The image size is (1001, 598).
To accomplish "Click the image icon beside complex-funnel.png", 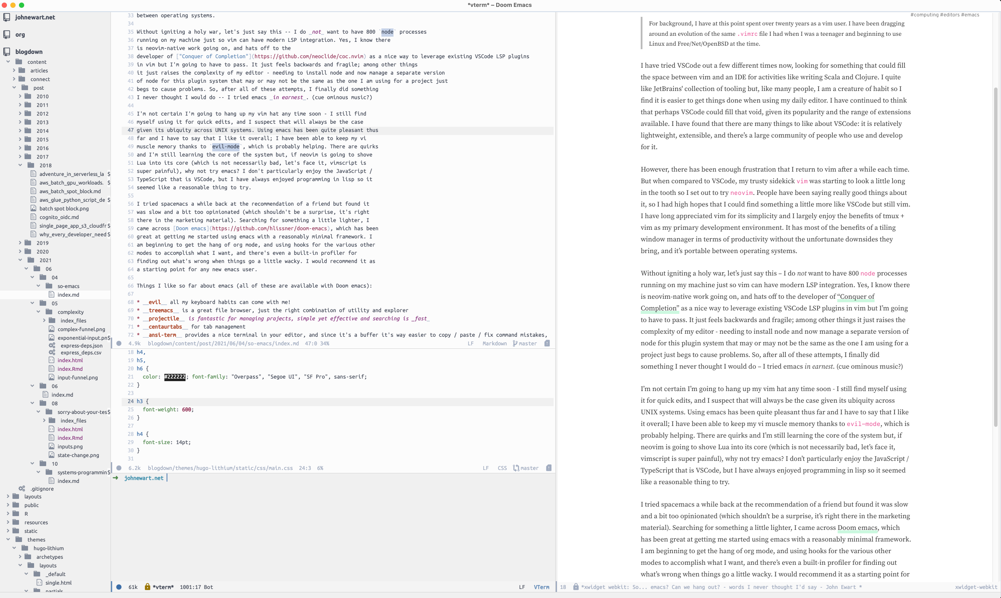I will click(x=51, y=329).
